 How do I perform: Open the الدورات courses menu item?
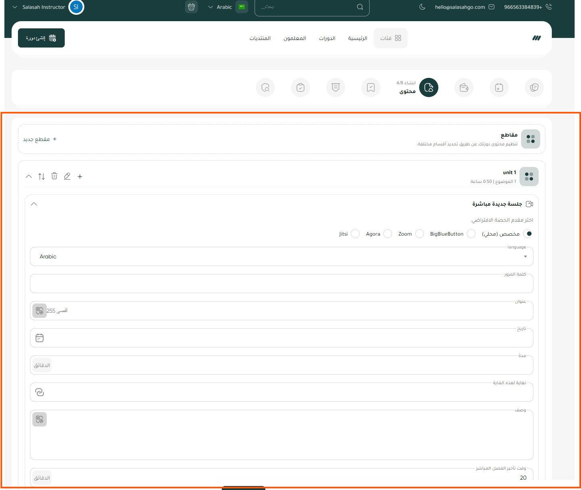327,38
